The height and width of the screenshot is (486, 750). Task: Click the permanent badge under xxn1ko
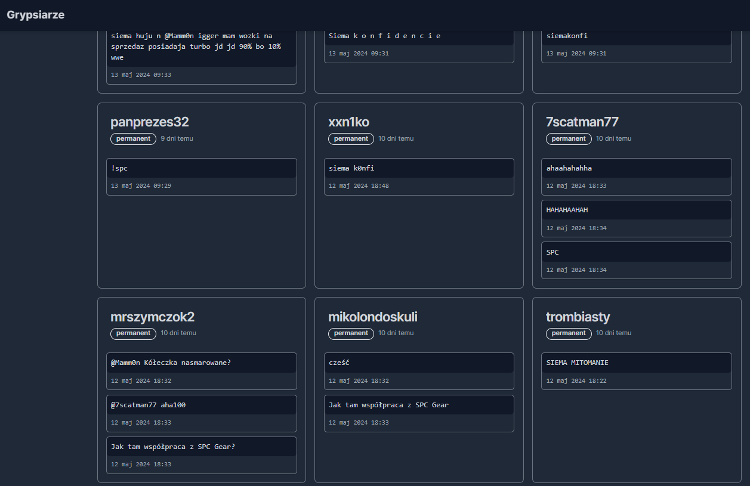[351, 138]
